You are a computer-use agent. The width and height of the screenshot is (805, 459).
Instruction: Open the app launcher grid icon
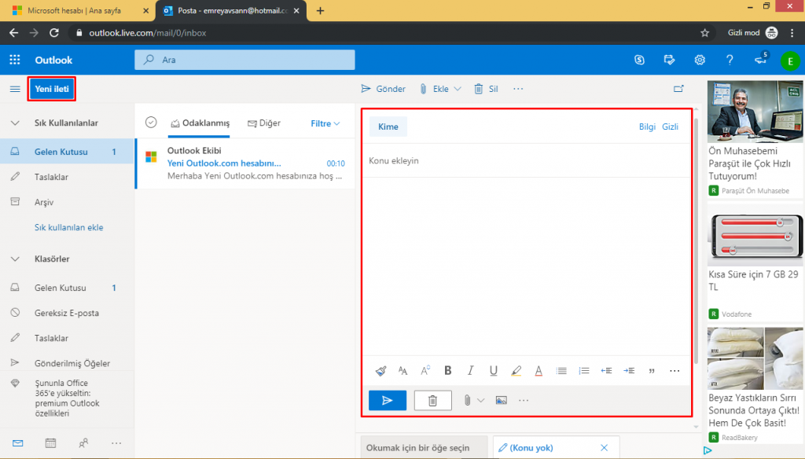[x=15, y=60]
